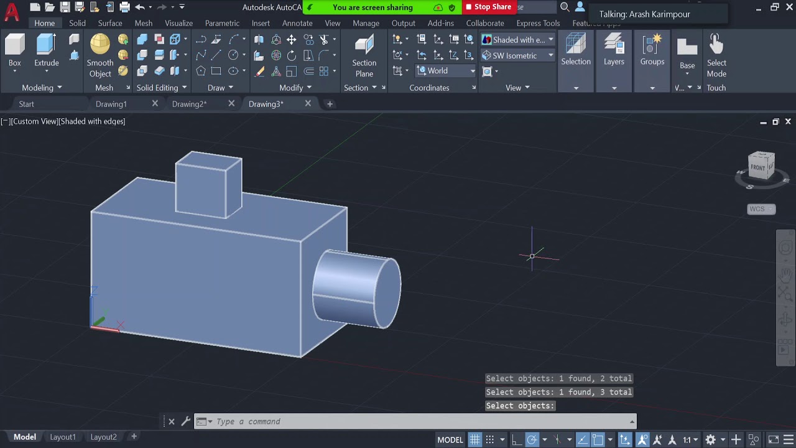796x448 pixels.
Task: Click the [Shaded with edges] viewport label
Action: point(92,121)
